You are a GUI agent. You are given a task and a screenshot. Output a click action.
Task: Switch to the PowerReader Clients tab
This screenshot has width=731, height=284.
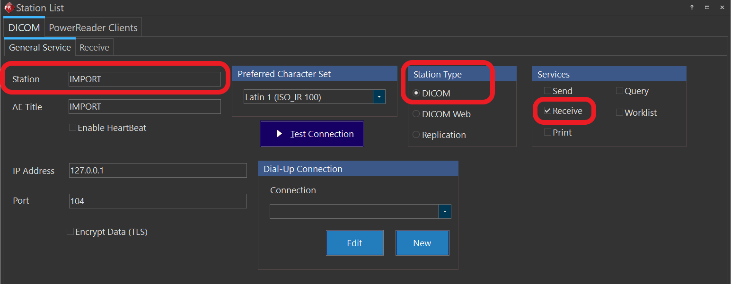[x=93, y=28]
